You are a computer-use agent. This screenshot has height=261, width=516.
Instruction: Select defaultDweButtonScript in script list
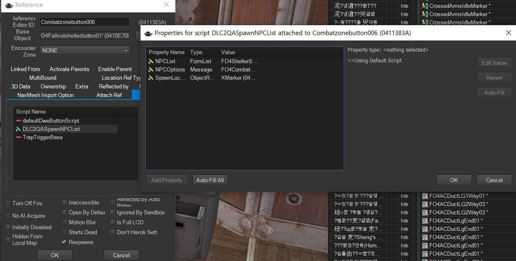point(51,121)
